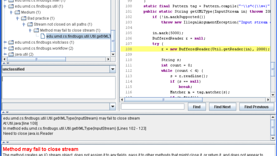277x156 pixels.
Task: Click line number 101 in gutter
Action: tap(129, 12)
